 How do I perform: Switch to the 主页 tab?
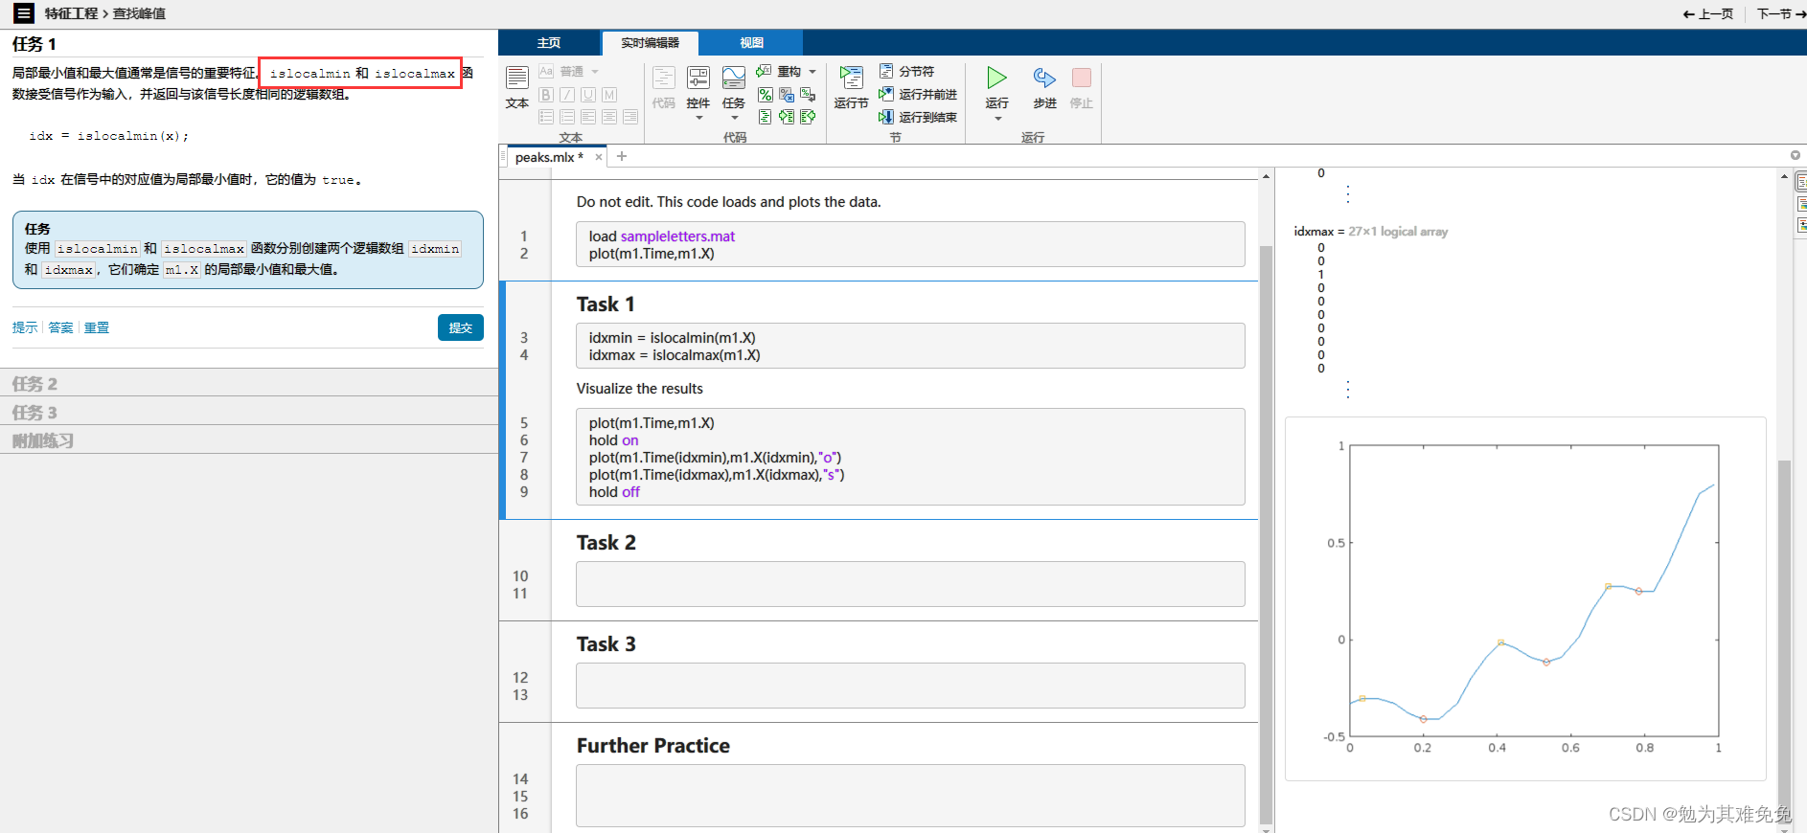pos(549,43)
